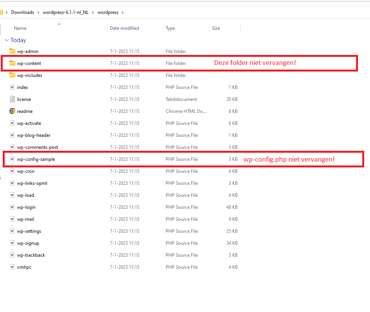The height and width of the screenshot is (312, 370).
Task: Click the wp-load file icon
Action: [12, 195]
